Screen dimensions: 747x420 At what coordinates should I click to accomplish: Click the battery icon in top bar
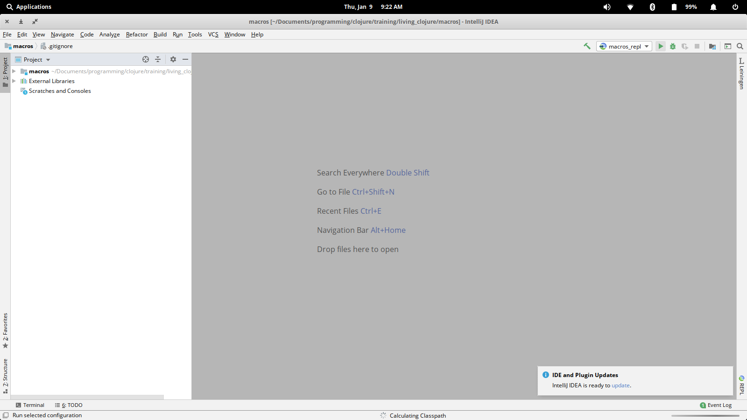[x=674, y=7]
